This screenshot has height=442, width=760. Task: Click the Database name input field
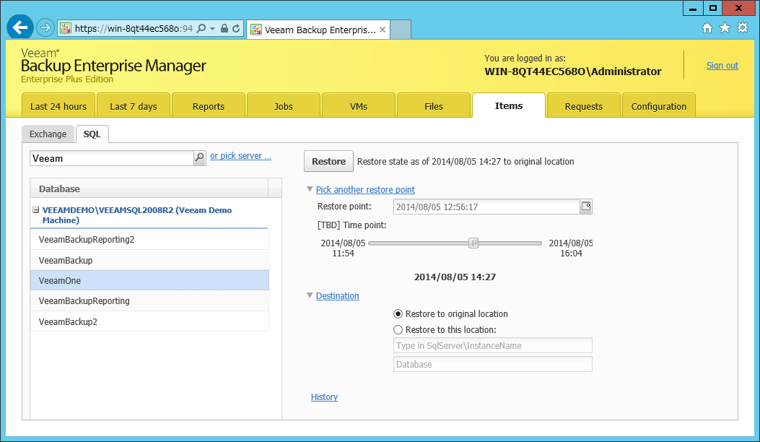point(493,365)
